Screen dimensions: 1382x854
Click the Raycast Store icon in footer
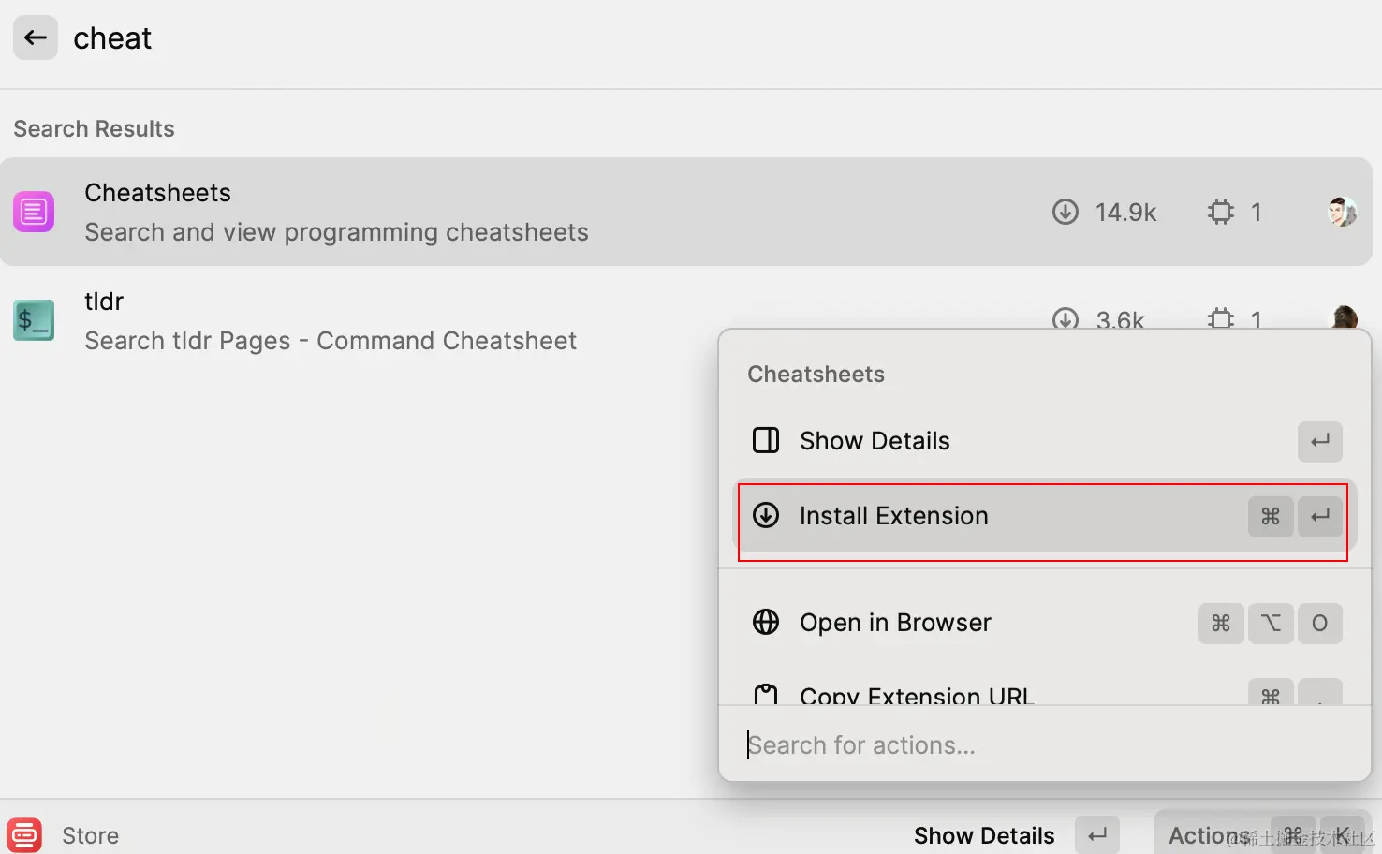(x=24, y=834)
